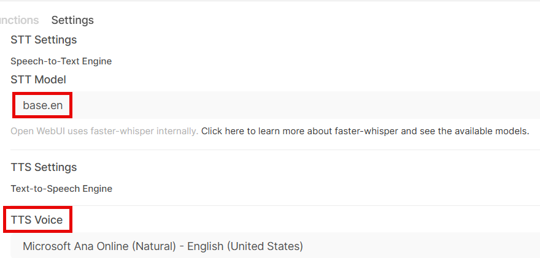Open the partially visible Functions tab

point(18,20)
